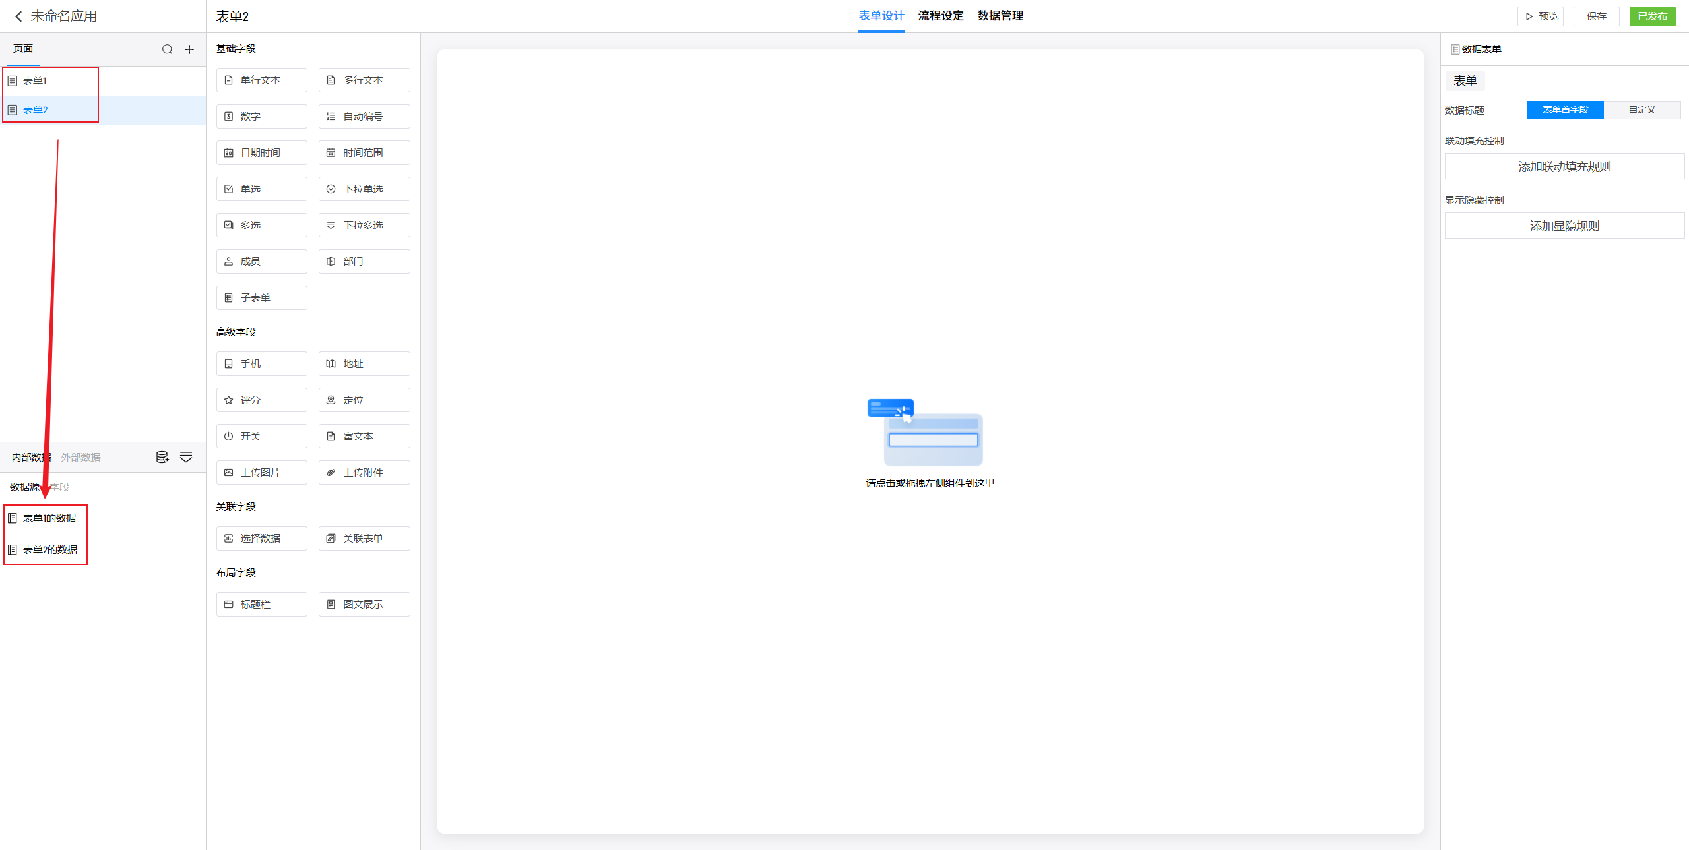Add an 上传图片 image upload field
Screen dimensions: 1689x850
[x=261, y=473]
